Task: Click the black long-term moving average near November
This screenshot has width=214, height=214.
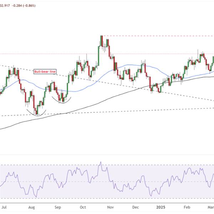Action: click(110, 98)
